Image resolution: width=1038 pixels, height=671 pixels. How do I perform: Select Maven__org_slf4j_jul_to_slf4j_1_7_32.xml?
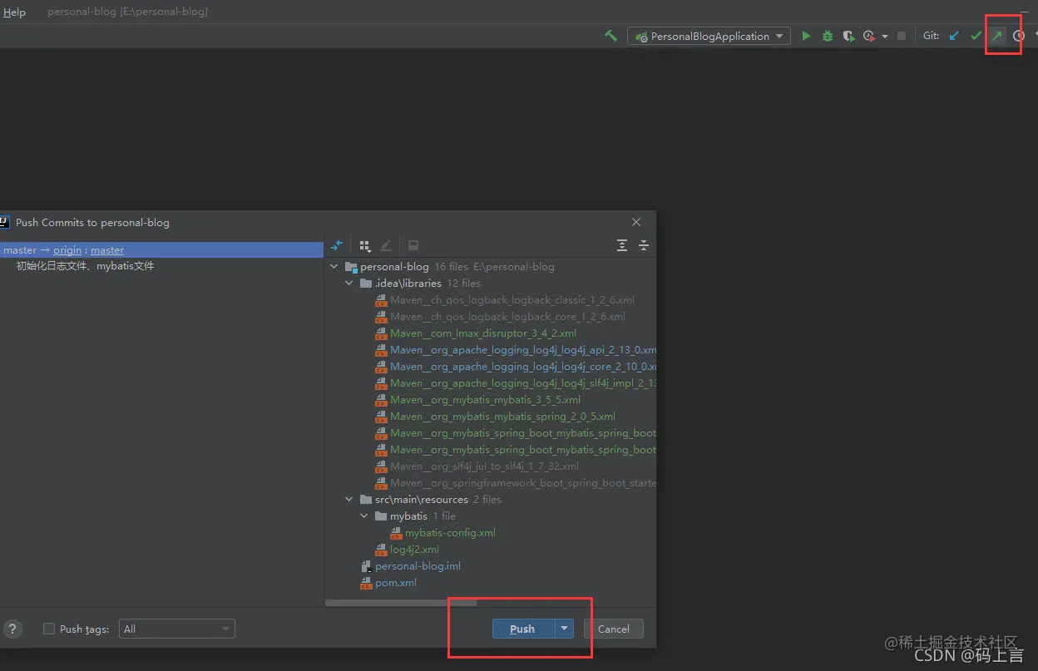pyautogui.click(x=484, y=466)
